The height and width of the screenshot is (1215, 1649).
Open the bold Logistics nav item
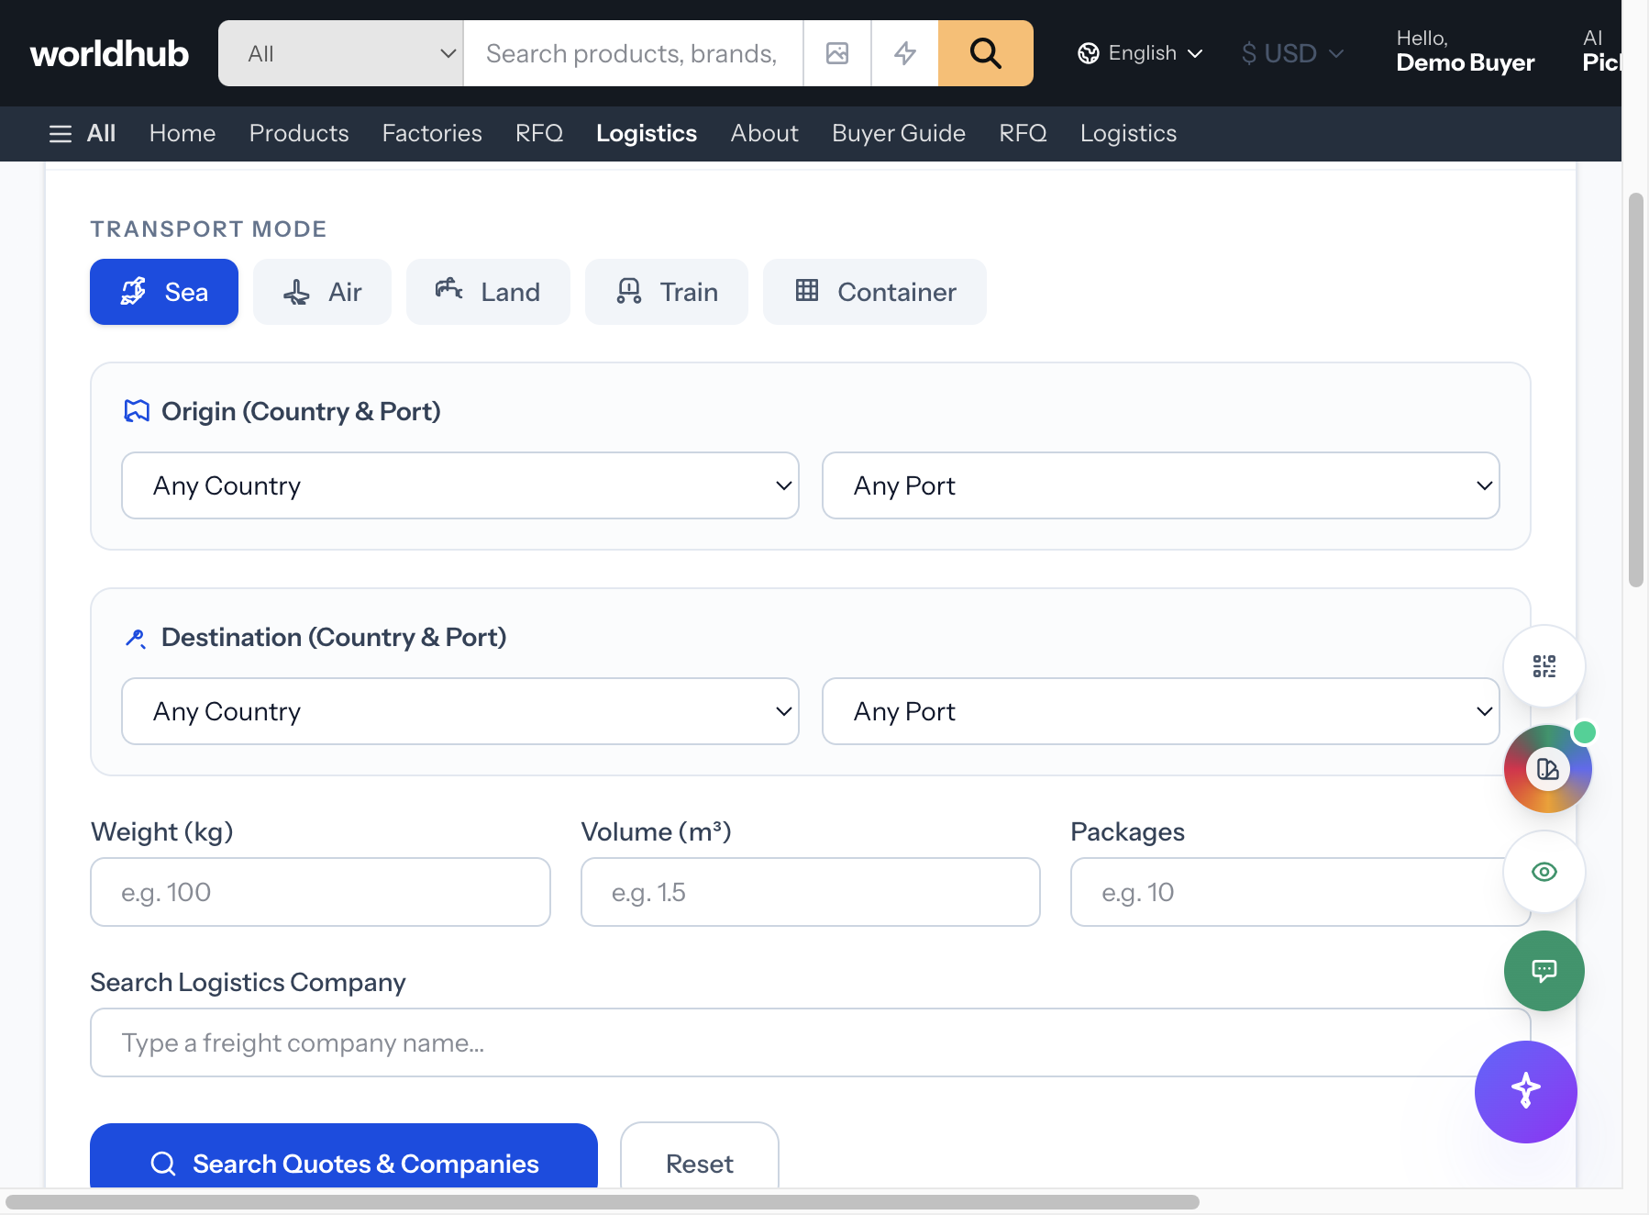[647, 134]
